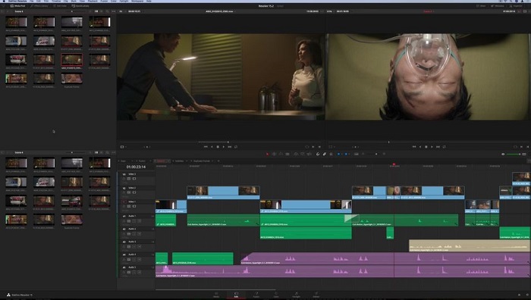Select the Blade Edit mode tool
Viewport: 531px width, 300px height.
(x=287, y=154)
